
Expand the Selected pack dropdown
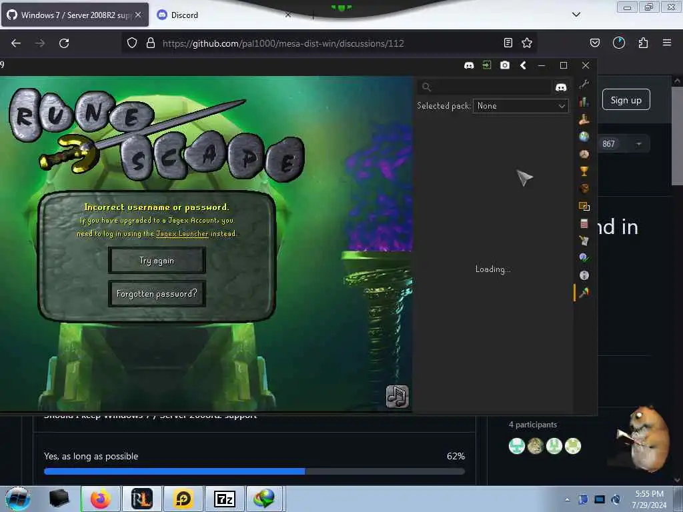[x=520, y=106]
